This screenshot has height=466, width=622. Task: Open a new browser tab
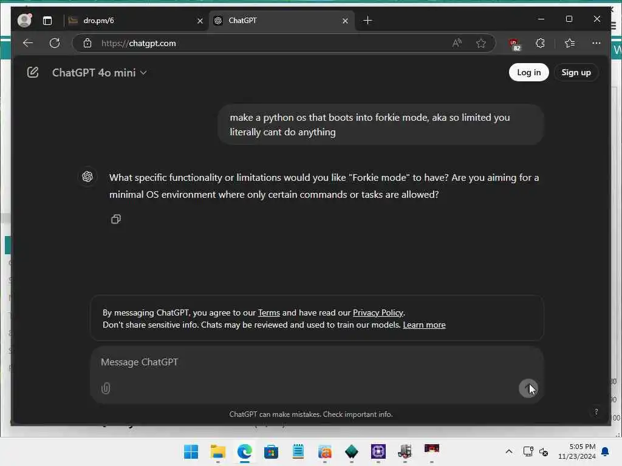click(x=367, y=20)
